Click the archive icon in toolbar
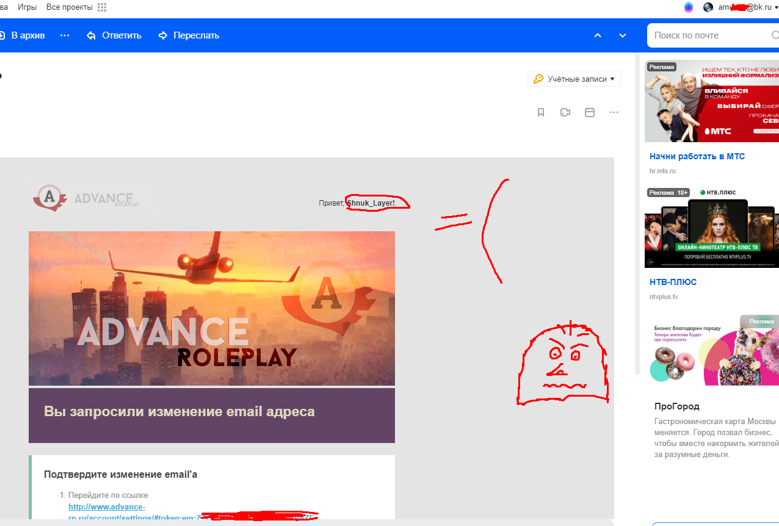This screenshot has width=779, height=526. (2, 35)
